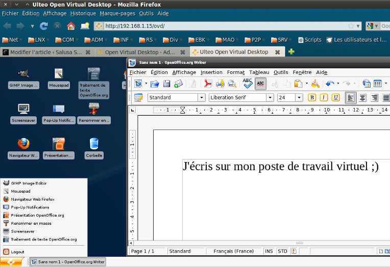This screenshot has width=390, height=267.
Task: Click the Undo arrow in Writer
Action: click(x=330, y=84)
